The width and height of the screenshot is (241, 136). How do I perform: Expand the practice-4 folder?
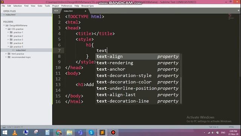click(8, 43)
